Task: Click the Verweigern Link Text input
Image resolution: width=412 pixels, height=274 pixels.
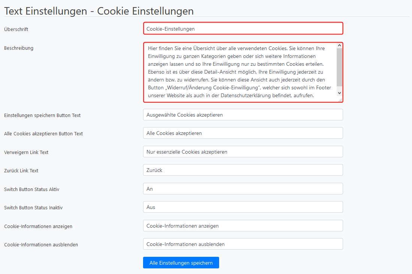Action: coord(243,152)
